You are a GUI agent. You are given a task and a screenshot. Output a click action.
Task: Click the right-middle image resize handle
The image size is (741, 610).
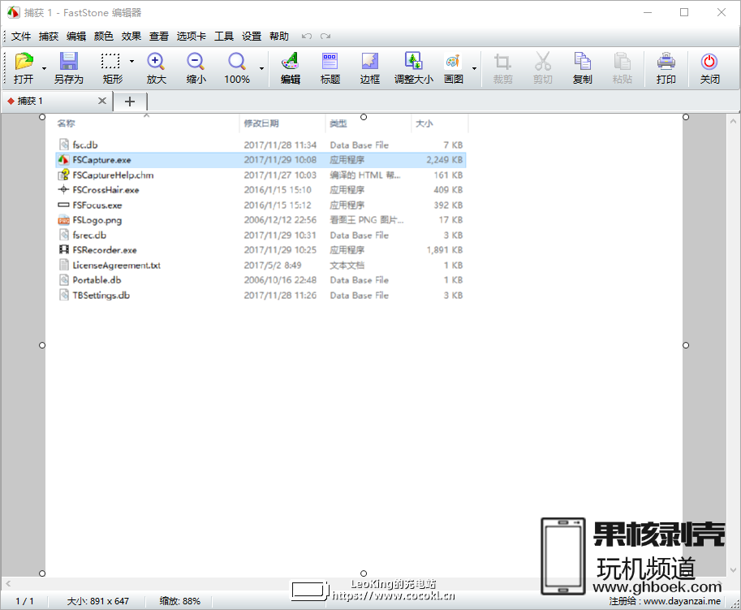click(686, 345)
